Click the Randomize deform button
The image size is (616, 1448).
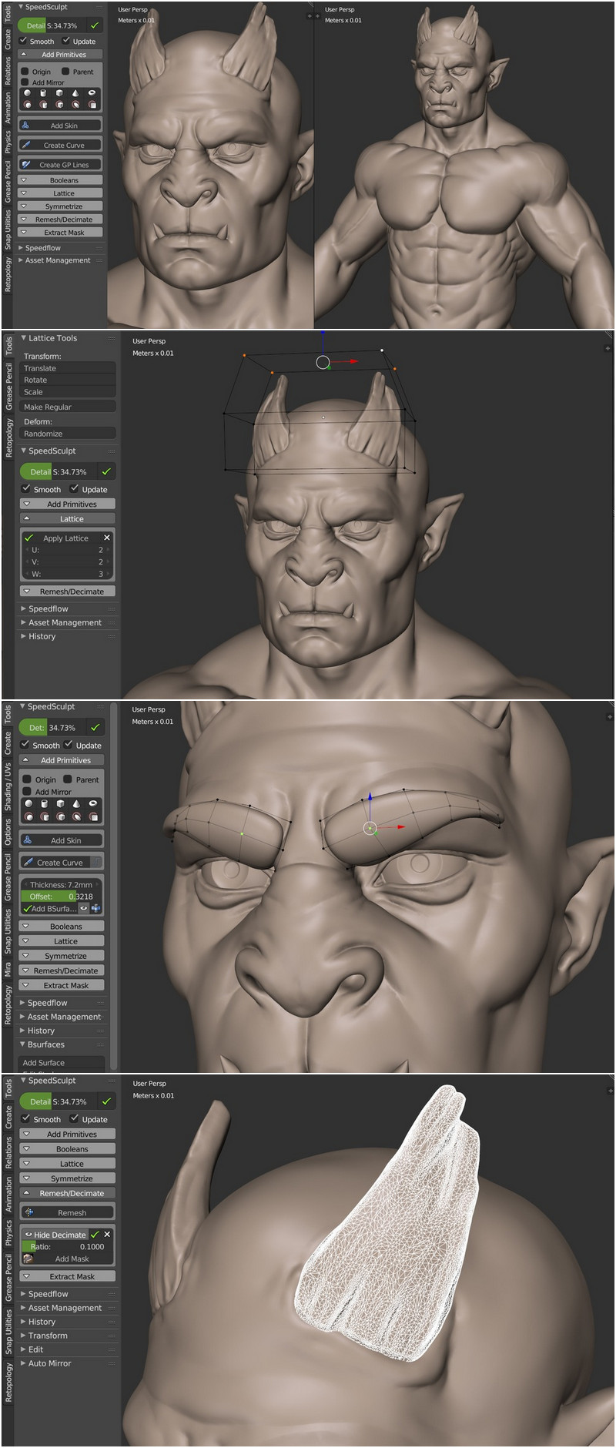pos(68,434)
